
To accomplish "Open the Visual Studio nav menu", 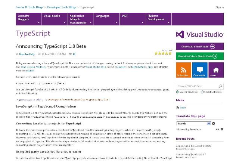I will [55, 19].
